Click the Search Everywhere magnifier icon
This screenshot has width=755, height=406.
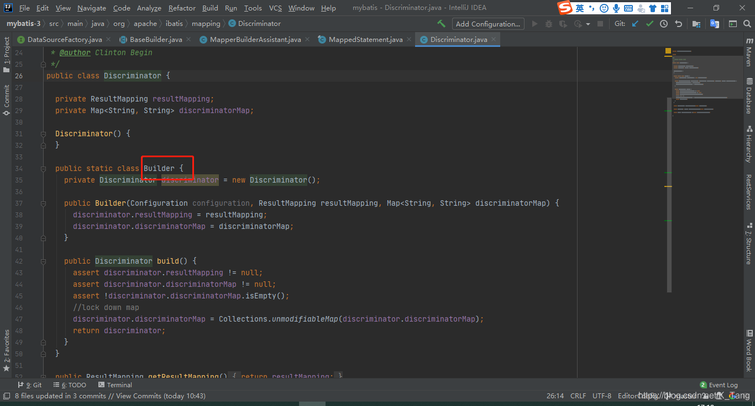(x=747, y=24)
